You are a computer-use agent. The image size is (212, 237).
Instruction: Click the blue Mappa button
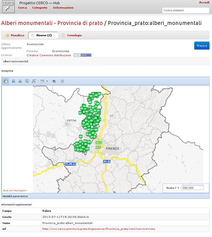pyautogui.click(x=202, y=45)
